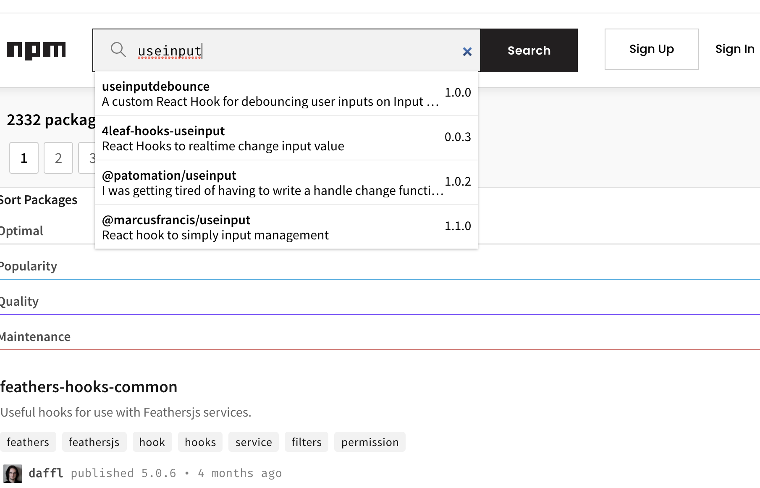This screenshot has width=760, height=488.
Task: Click daffl's avatar image
Action: 13,474
